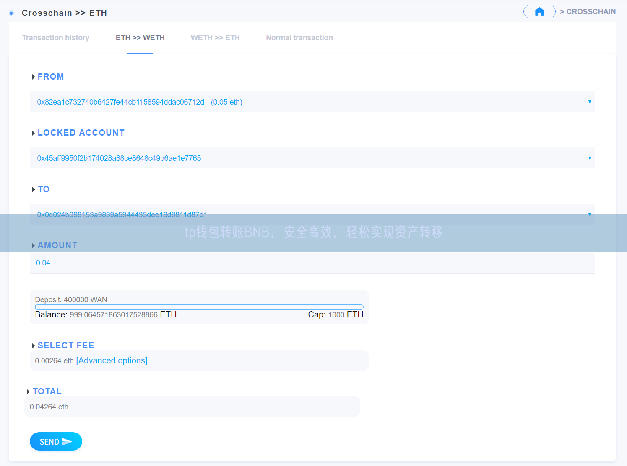Click the FROM section triangle
Screen dimensions: 627x466
(34, 77)
